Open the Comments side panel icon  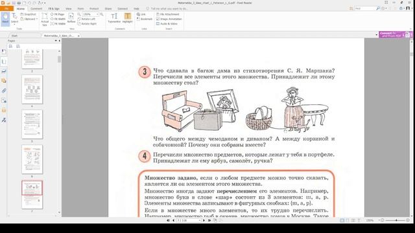[4, 71]
